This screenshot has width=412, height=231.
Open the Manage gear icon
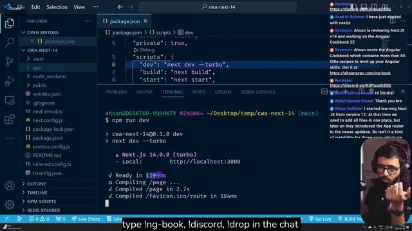(10, 205)
